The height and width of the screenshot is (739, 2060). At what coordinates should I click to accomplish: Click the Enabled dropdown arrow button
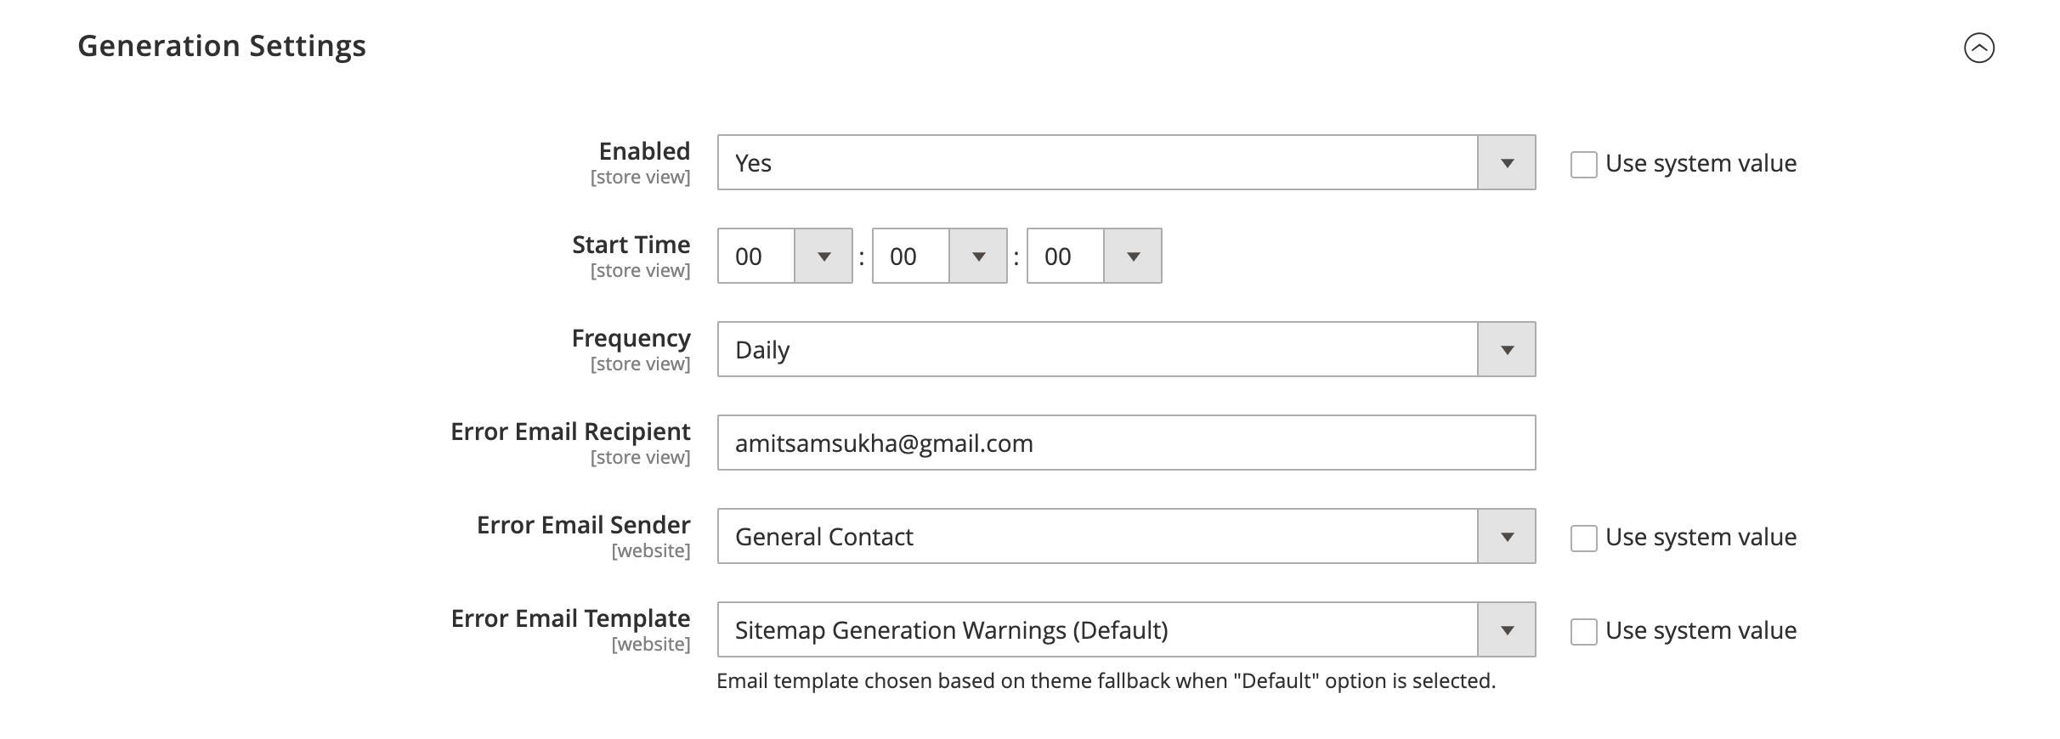(x=1507, y=162)
